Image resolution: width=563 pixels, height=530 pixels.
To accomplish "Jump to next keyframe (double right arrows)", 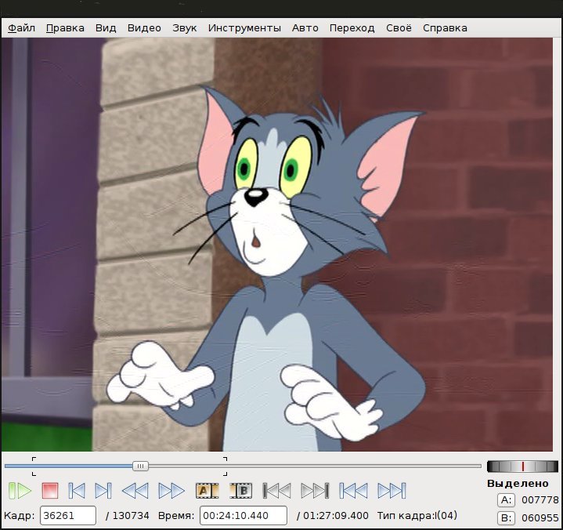I will point(171,491).
